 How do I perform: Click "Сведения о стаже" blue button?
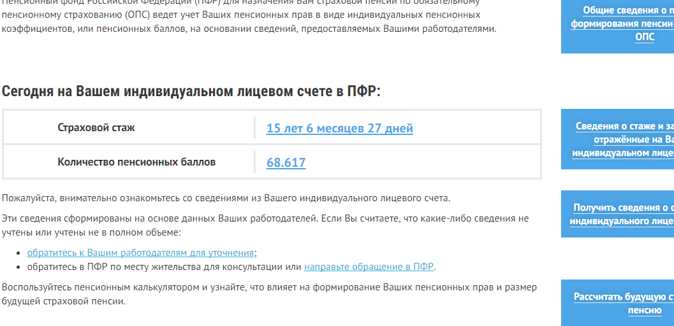coord(618,139)
